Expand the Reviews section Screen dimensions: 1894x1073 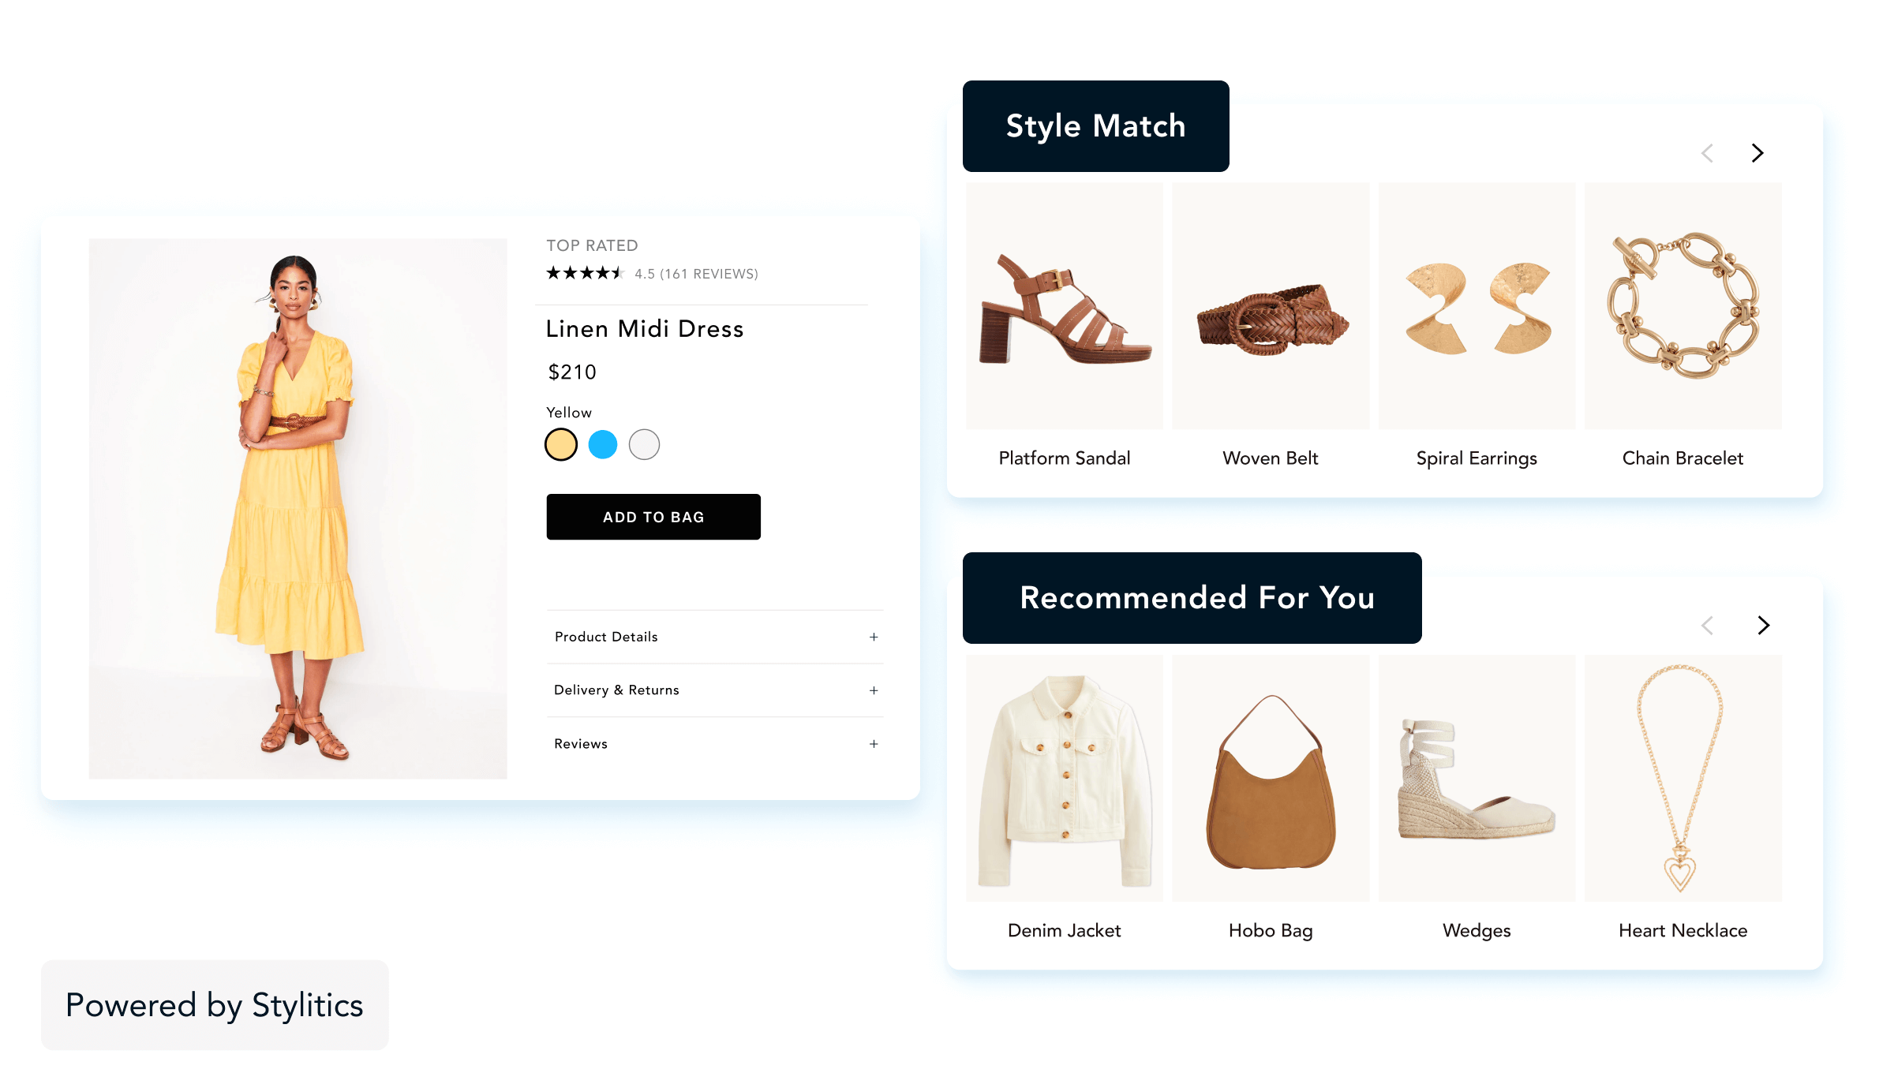(x=715, y=744)
